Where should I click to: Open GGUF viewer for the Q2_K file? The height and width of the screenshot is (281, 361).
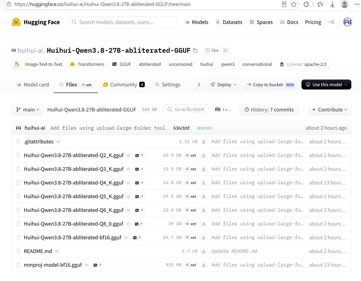coord(139,155)
